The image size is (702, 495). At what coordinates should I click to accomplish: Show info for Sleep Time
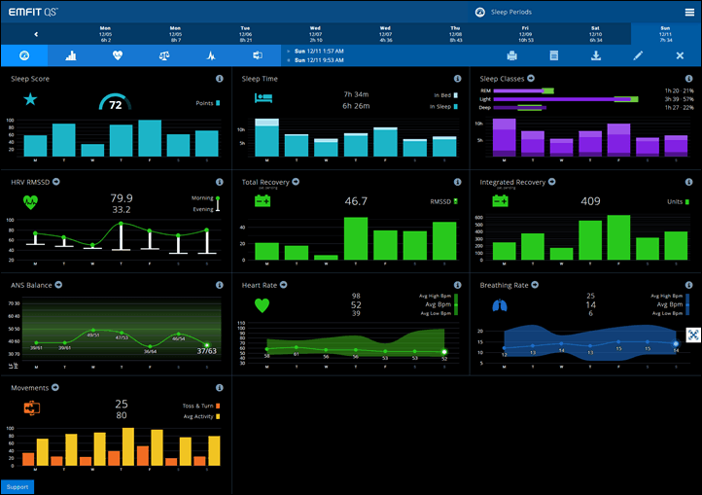[x=457, y=79]
